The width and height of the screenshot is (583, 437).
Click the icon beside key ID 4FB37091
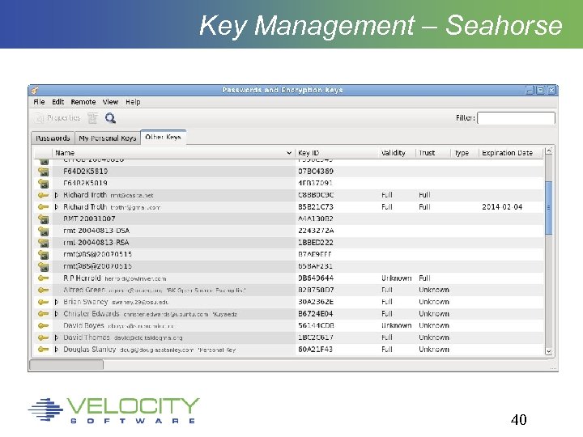click(43, 183)
